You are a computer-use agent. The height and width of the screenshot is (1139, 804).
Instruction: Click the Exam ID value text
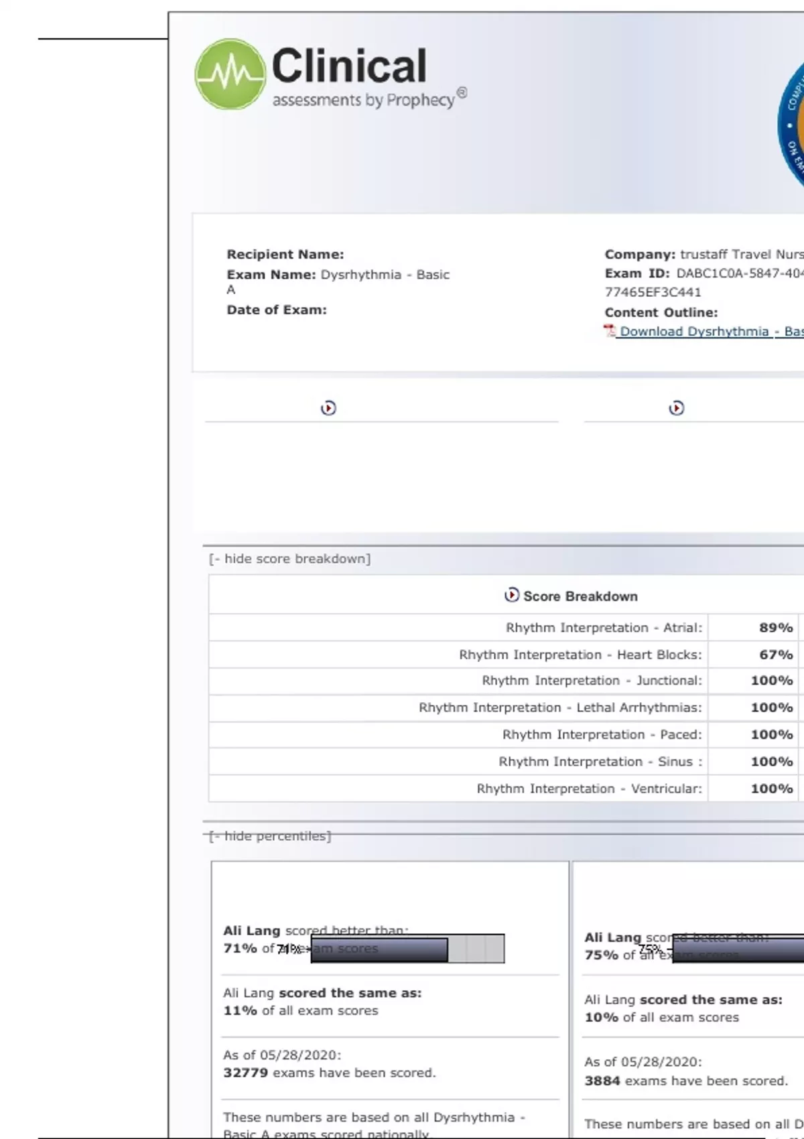coord(737,273)
